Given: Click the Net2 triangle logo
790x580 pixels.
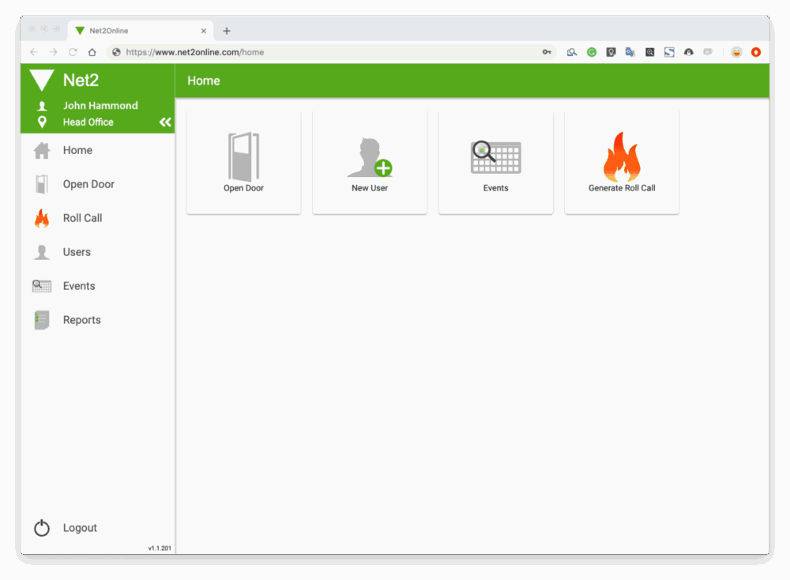Looking at the screenshot, I should [42, 80].
